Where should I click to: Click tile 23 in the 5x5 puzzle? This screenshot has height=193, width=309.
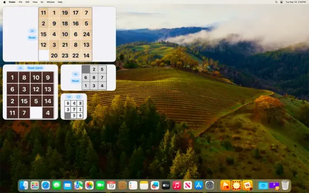point(65,55)
